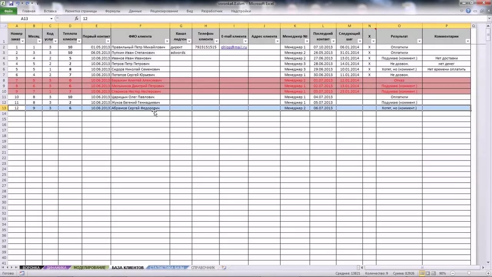The height and width of the screenshot is (277, 492).
Task: Open filter dropdown for Номер заказа column
Action: [23, 41]
